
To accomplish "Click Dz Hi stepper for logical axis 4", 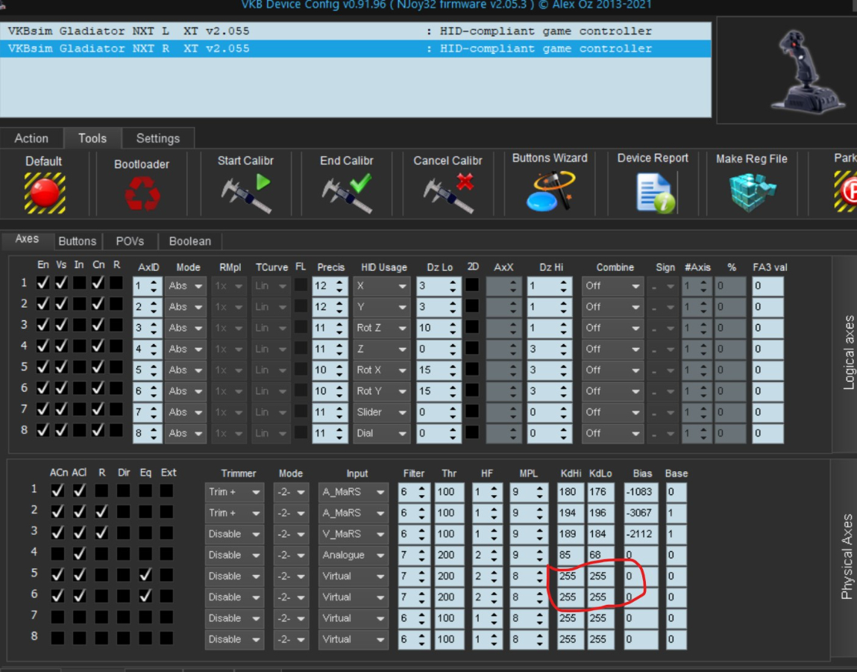I will [x=563, y=349].
